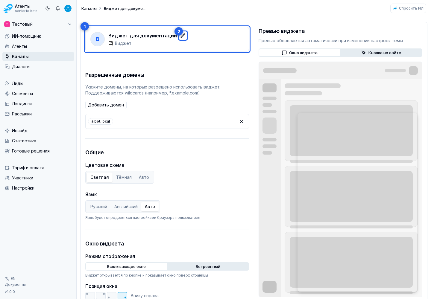
Task: Select the bottom-right window position option
Action: [122, 296]
